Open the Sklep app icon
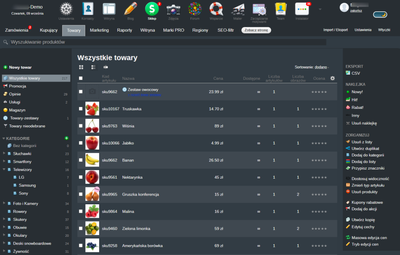This screenshot has height=255, width=400. [x=152, y=9]
